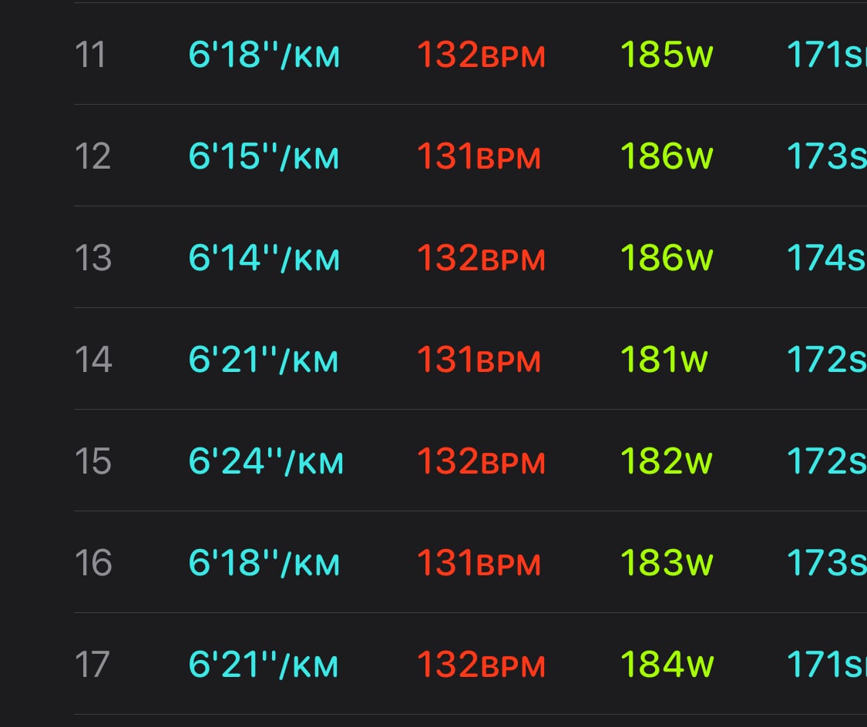867x727 pixels.
Task: Tap the 185W power value
Action: click(x=667, y=55)
